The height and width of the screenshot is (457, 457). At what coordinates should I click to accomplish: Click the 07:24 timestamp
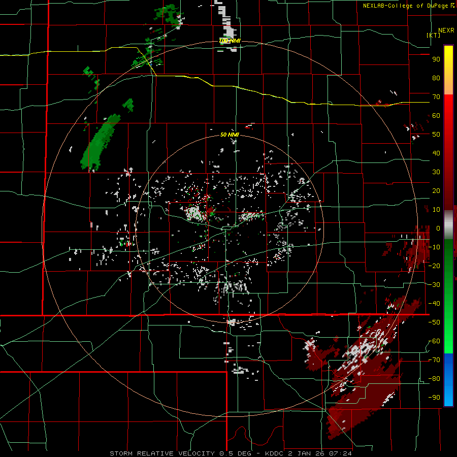click(x=339, y=453)
